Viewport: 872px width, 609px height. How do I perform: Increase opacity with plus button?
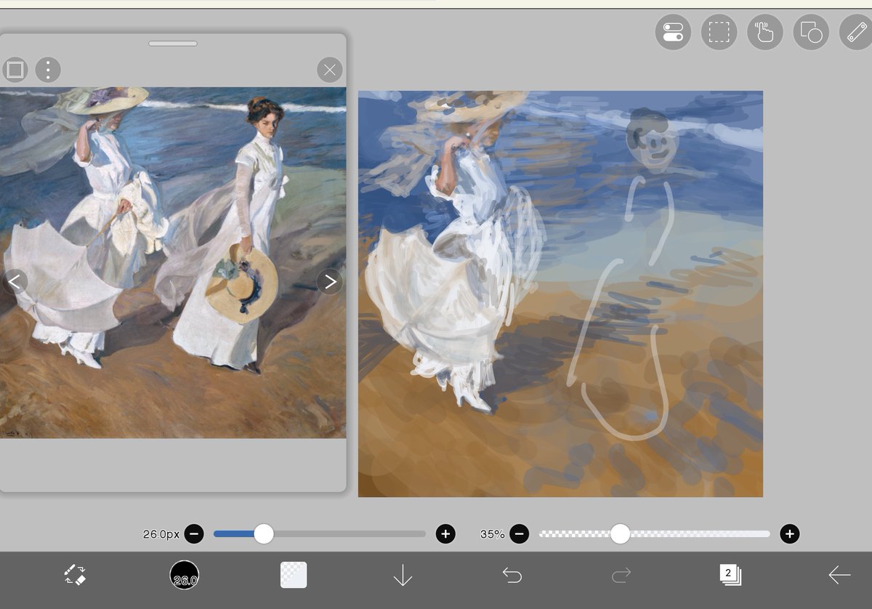click(790, 534)
